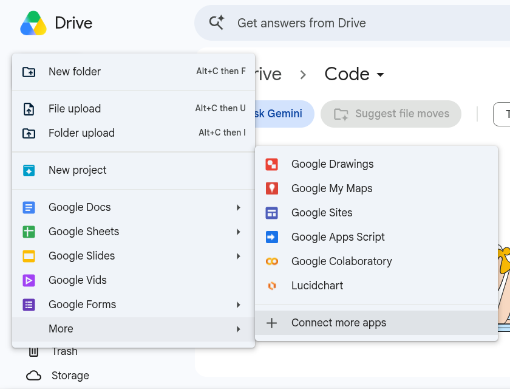Click Suggest file moves button

(x=391, y=114)
